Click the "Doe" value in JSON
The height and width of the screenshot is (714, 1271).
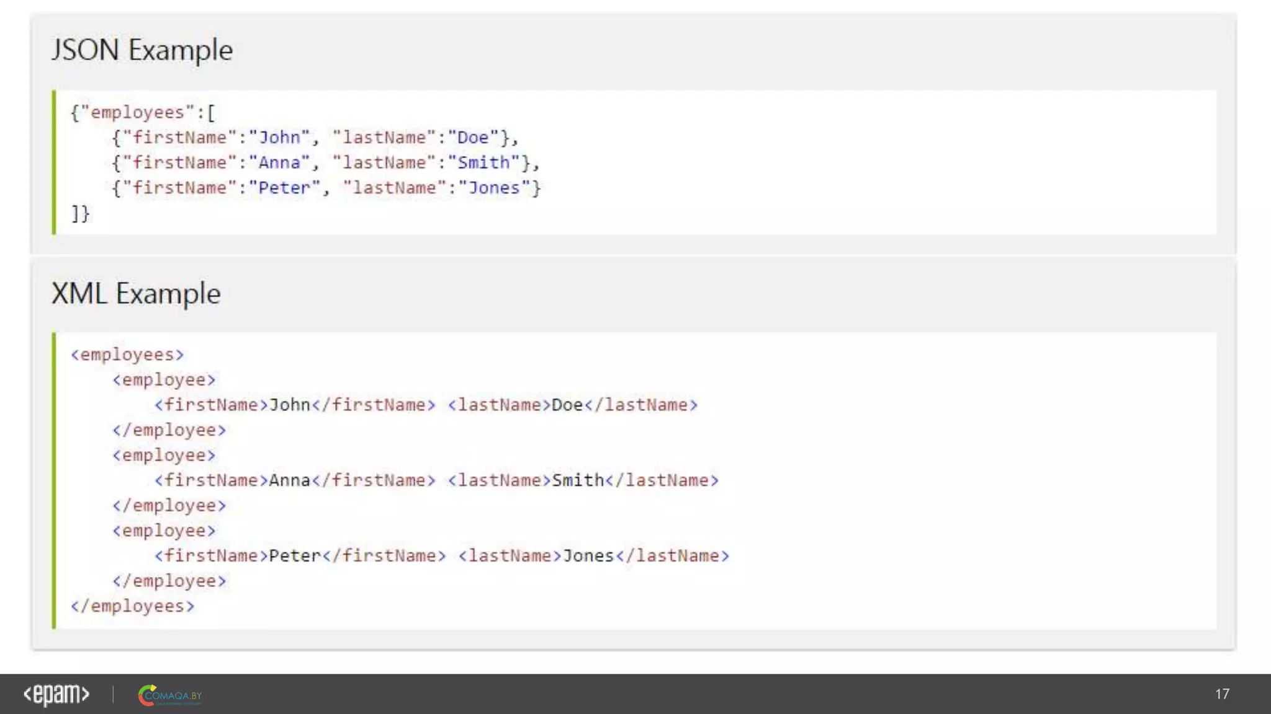473,138
